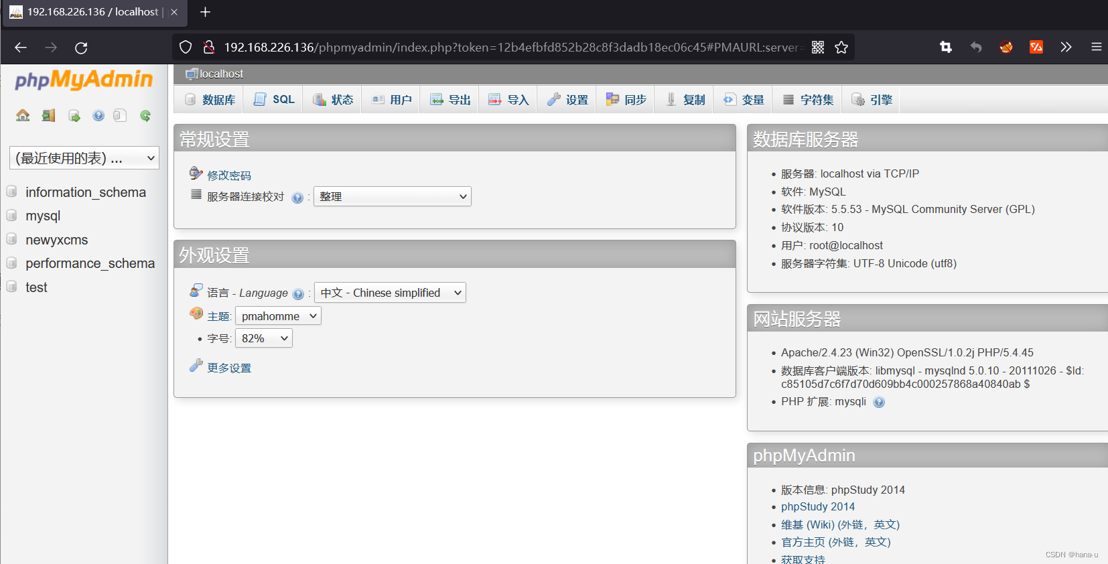Click the tracking protection shield icon
This screenshot has width=1108, height=564.
coord(186,47)
